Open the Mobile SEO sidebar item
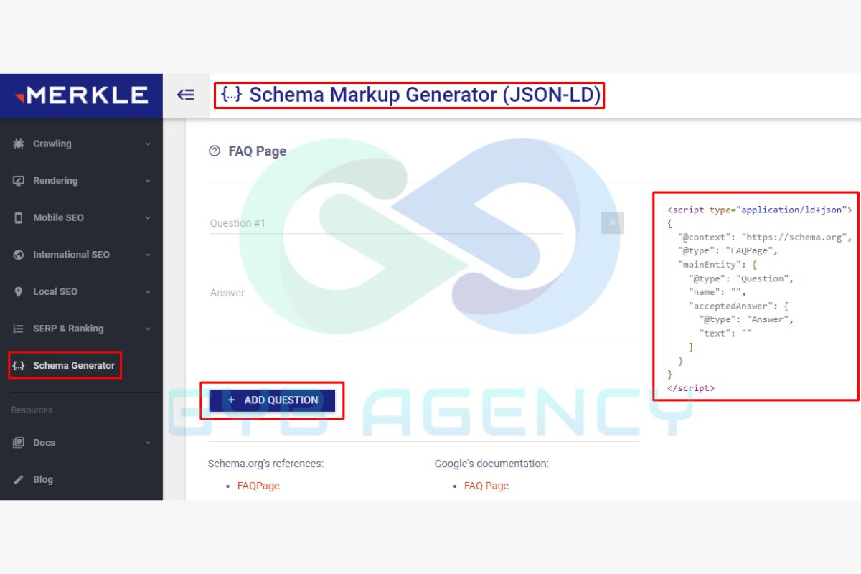The width and height of the screenshot is (861, 574). (81, 217)
